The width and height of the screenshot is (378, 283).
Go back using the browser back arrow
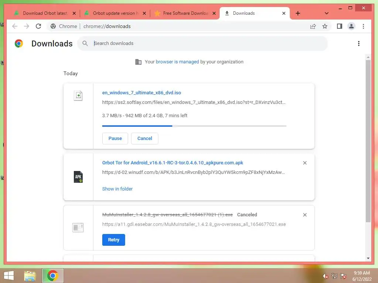[x=15, y=26]
